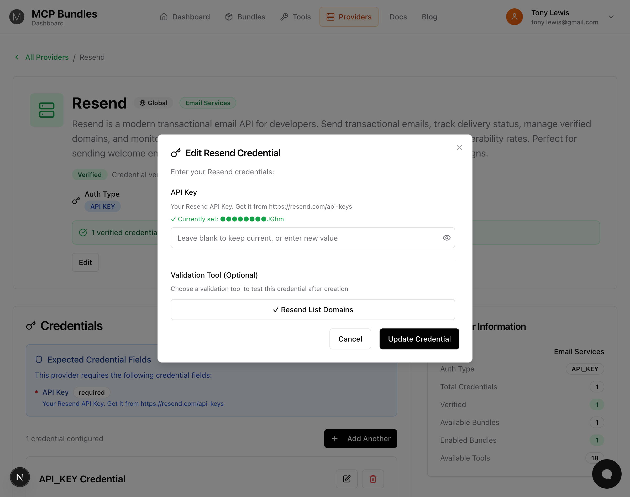Image resolution: width=630 pixels, height=497 pixels.
Task: Follow the All Providers breadcrumb link
Action: point(47,57)
